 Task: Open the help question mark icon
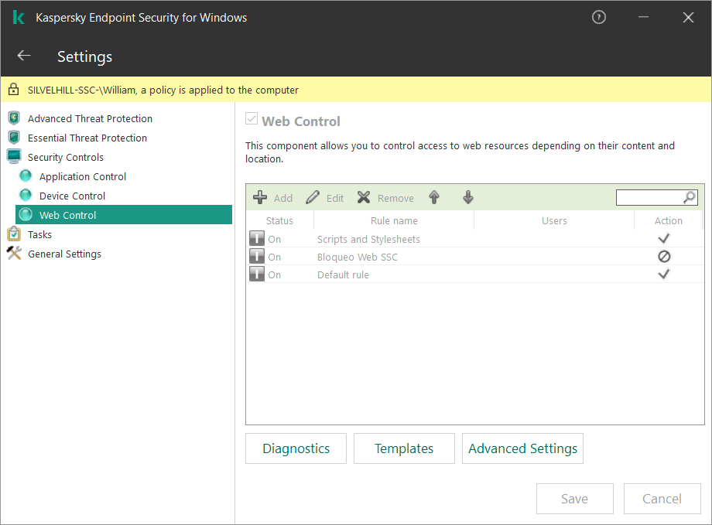click(598, 17)
